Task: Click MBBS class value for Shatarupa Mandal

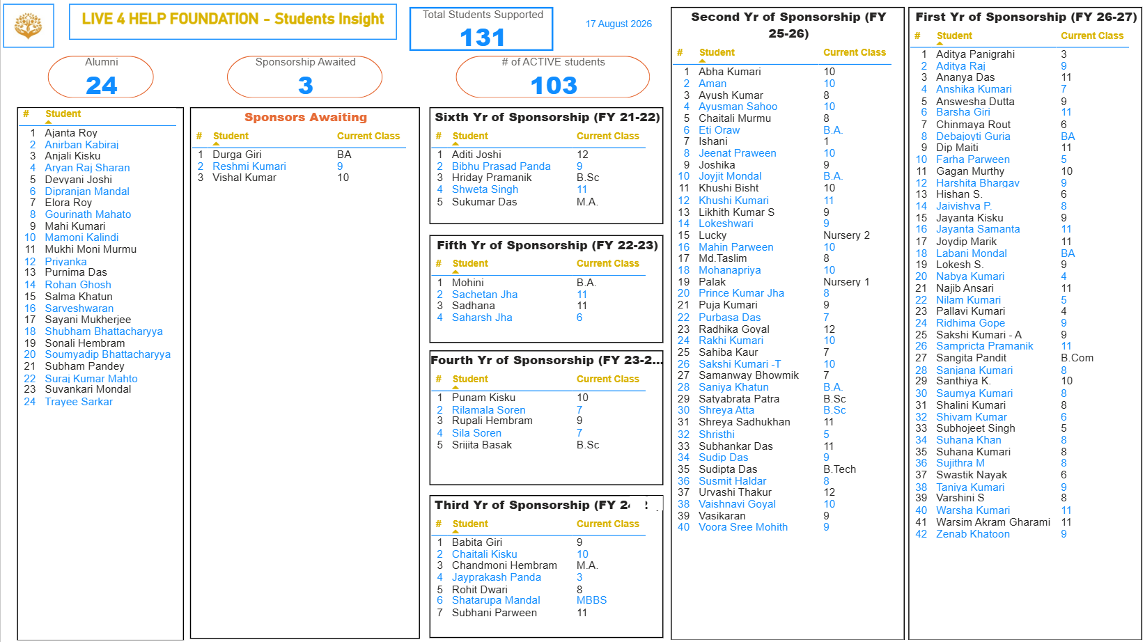Action: 591,600
